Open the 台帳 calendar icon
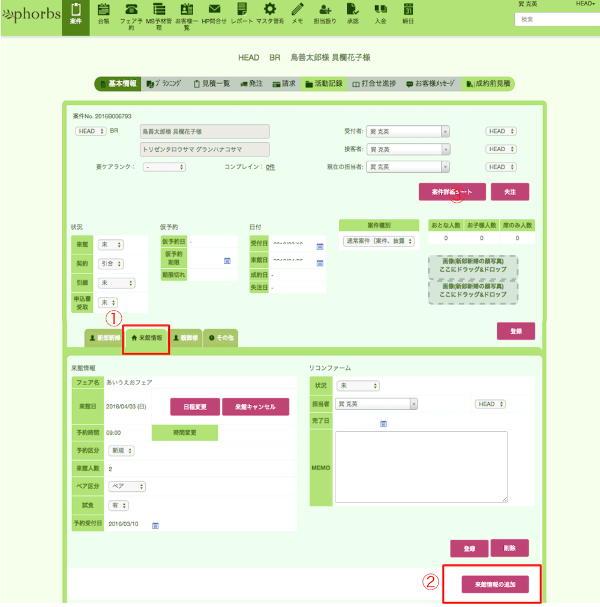The width and height of the screenshot is (600, 607). pos(103,14)
